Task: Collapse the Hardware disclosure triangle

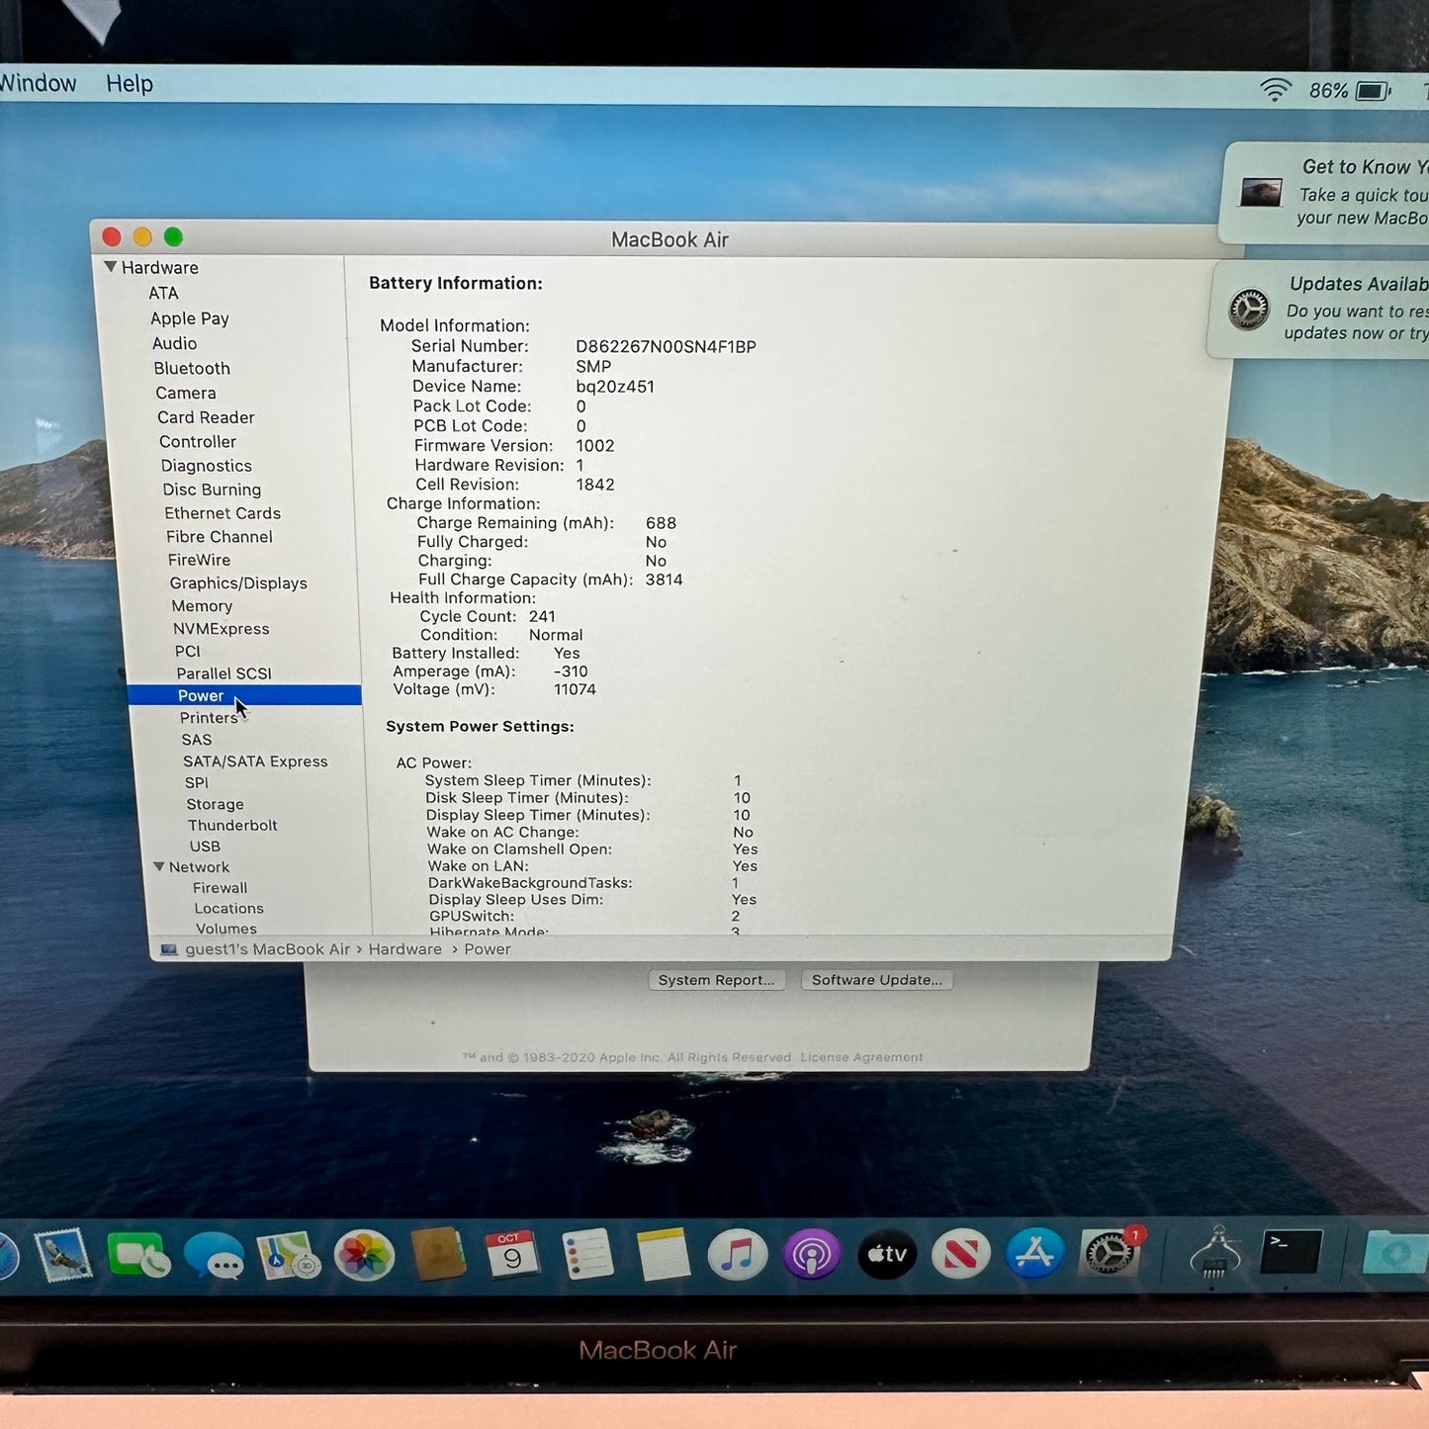Action: click(111, 267)
